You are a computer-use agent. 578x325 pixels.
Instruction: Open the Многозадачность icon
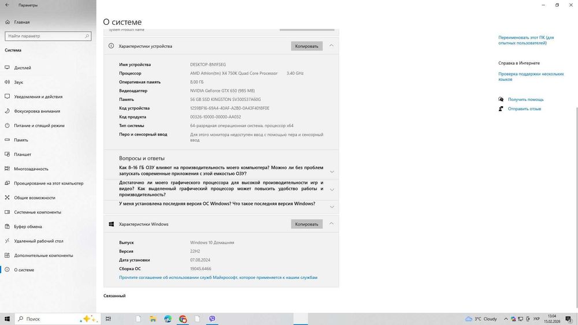point(7,169)
